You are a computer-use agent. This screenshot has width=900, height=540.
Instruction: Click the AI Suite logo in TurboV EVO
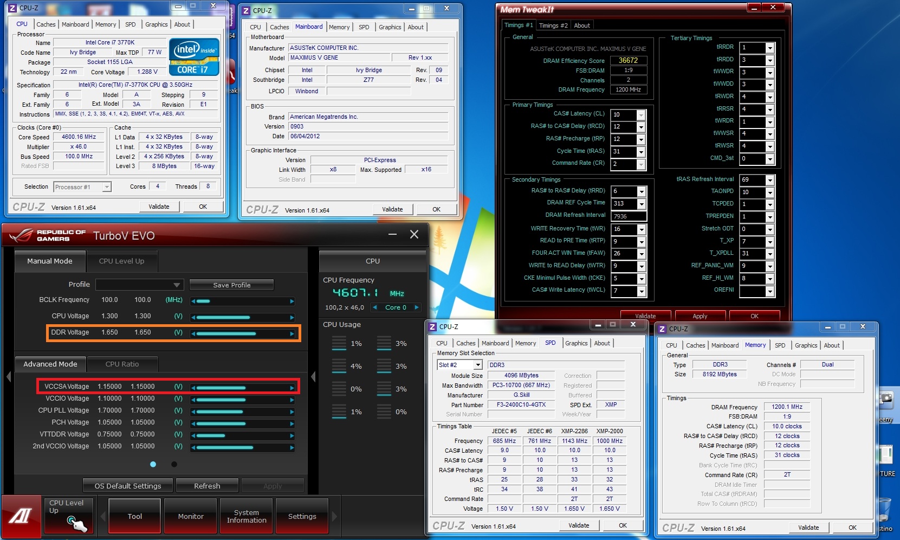click(21, 516)
